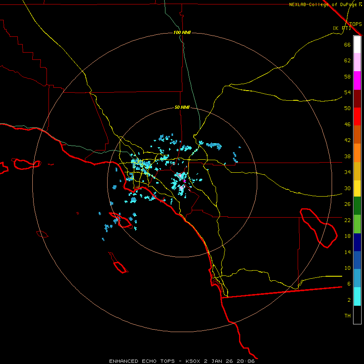The width and height of the screenshot is (364, 364).
Task: Click the legend value 30
Action: (x=347, y=188)
